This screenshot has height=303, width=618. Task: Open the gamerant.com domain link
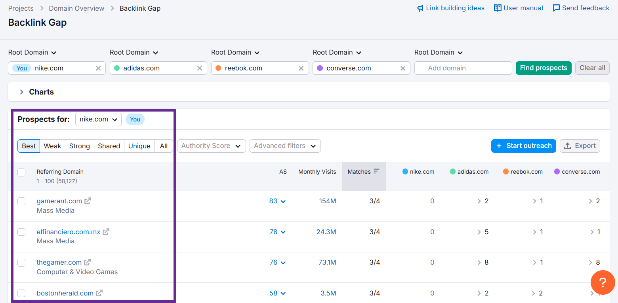59,201
